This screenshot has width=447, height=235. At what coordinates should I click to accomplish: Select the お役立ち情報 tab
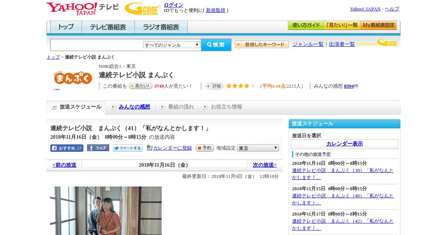point(222,107)
